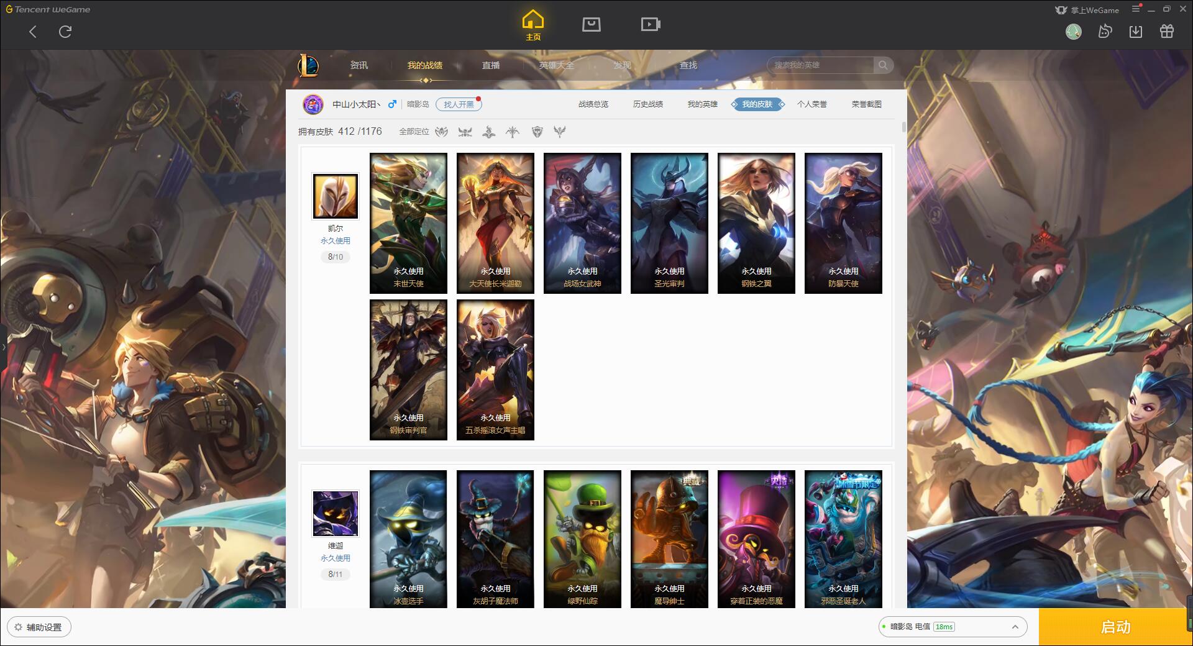1193x646 pixels.
Task: Expand the left sidebar arrow handle
Action: click(x=3, y=347)
